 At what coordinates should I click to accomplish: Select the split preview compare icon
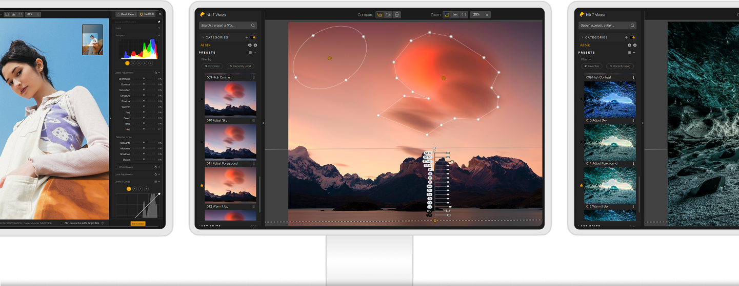[x=397, y=15]
